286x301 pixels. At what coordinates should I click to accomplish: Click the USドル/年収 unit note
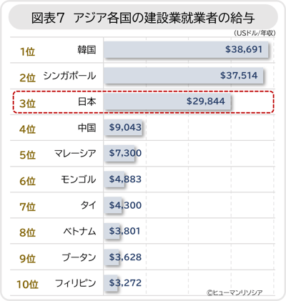(x=255, y=33)
